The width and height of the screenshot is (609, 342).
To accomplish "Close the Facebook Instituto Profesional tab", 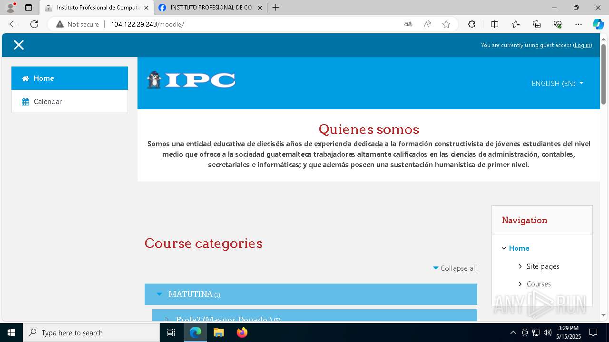I will coord(260,8).
